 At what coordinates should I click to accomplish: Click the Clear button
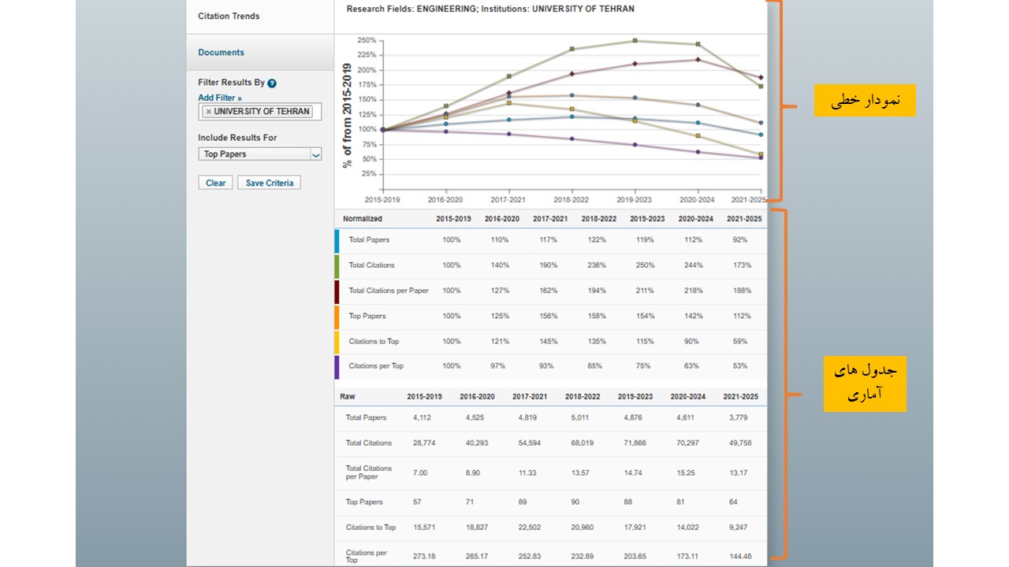click(216, 183)
